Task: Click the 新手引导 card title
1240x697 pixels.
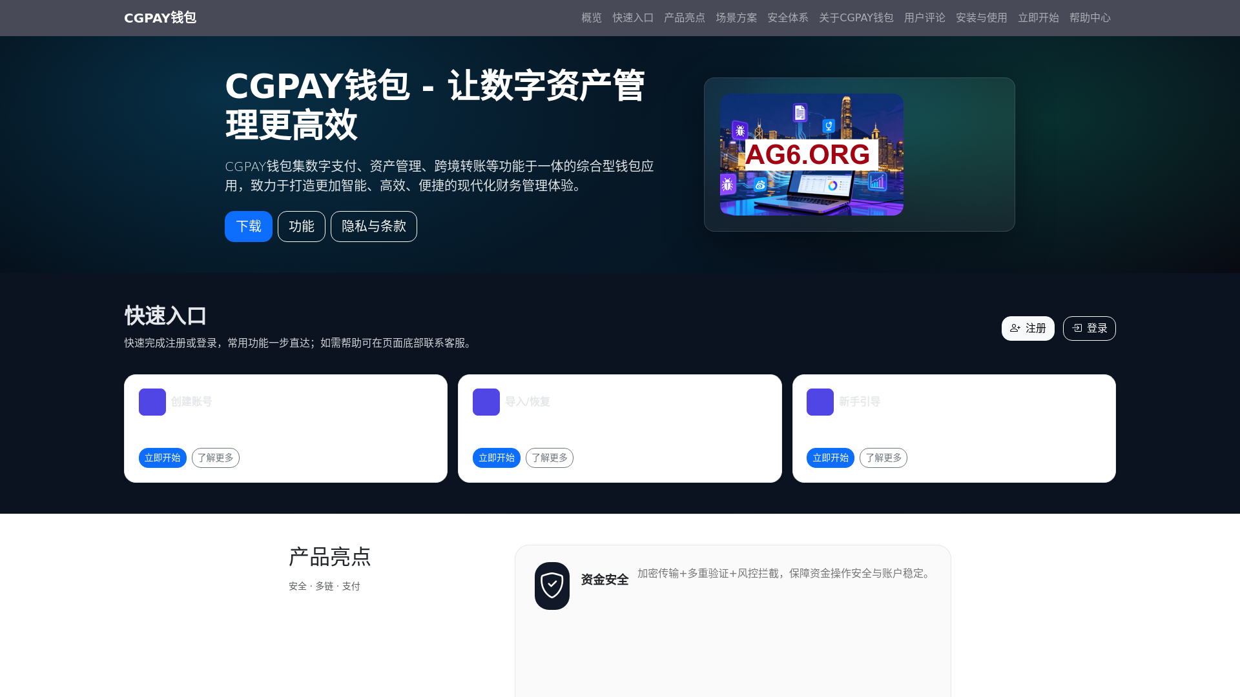Action: tap(860, 401)
